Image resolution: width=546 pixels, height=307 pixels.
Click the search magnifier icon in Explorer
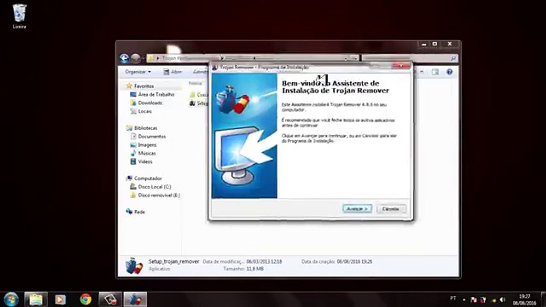[x=453, y=58]
